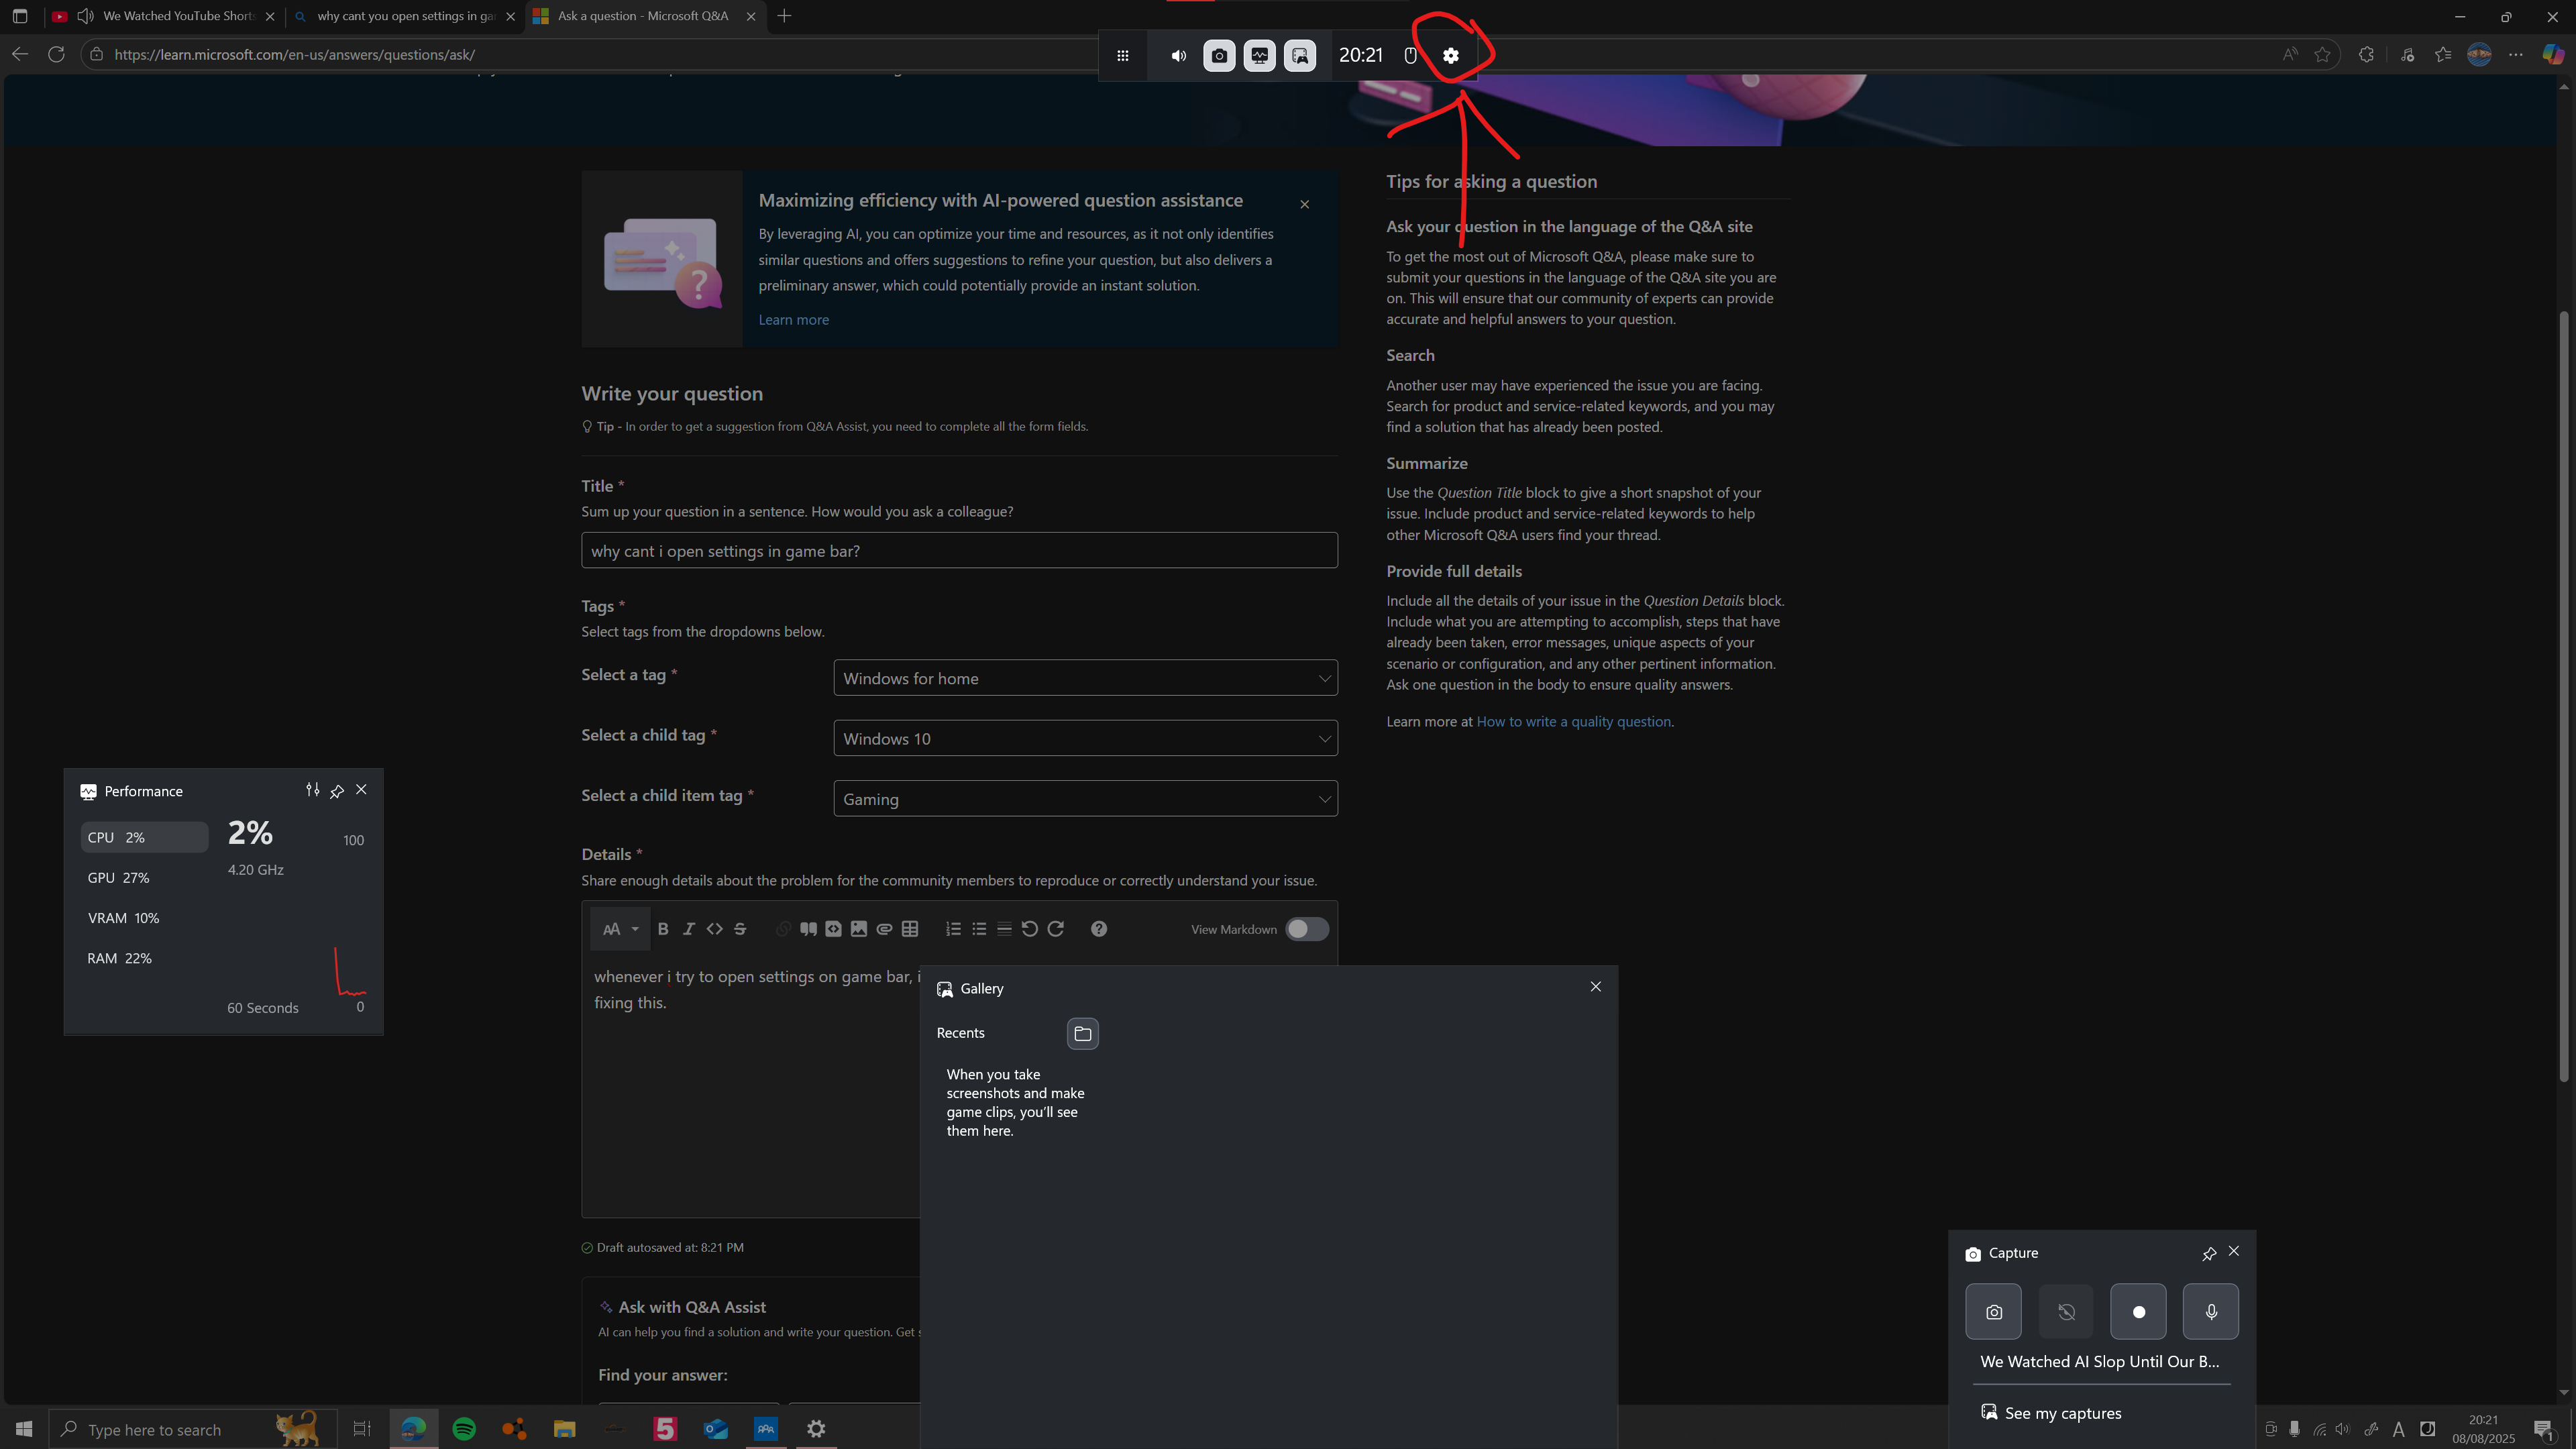
Task: Switch to the 'why cant you open settings' tab
Action: [x=405, y=16]
